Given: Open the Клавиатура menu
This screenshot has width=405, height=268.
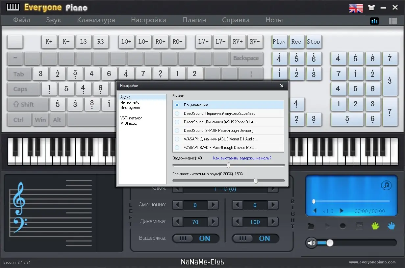Looking at the screenshot, I should (x=96, y=20).
